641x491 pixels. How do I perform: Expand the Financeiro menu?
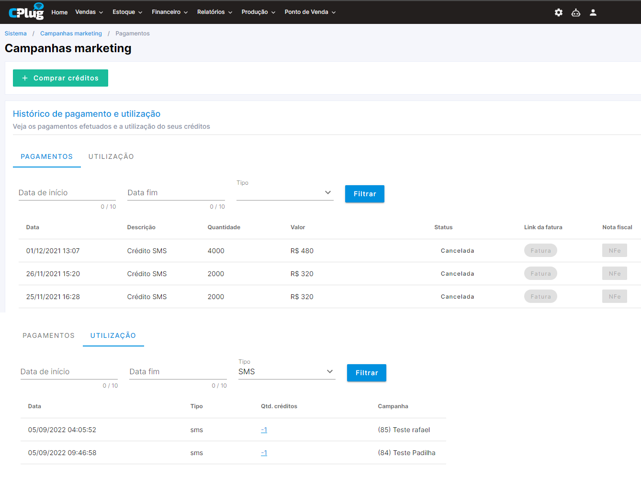169,12
